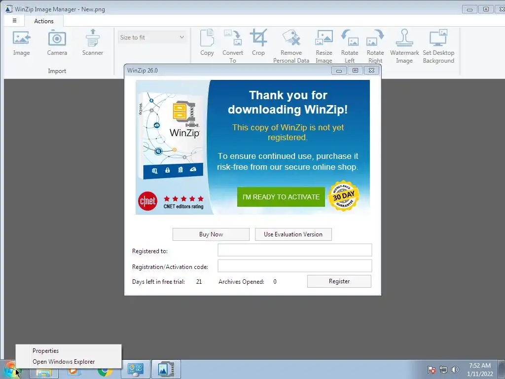Click Set Desktop Background
This screenshot has width=505, height=379.
coord(438,46)
